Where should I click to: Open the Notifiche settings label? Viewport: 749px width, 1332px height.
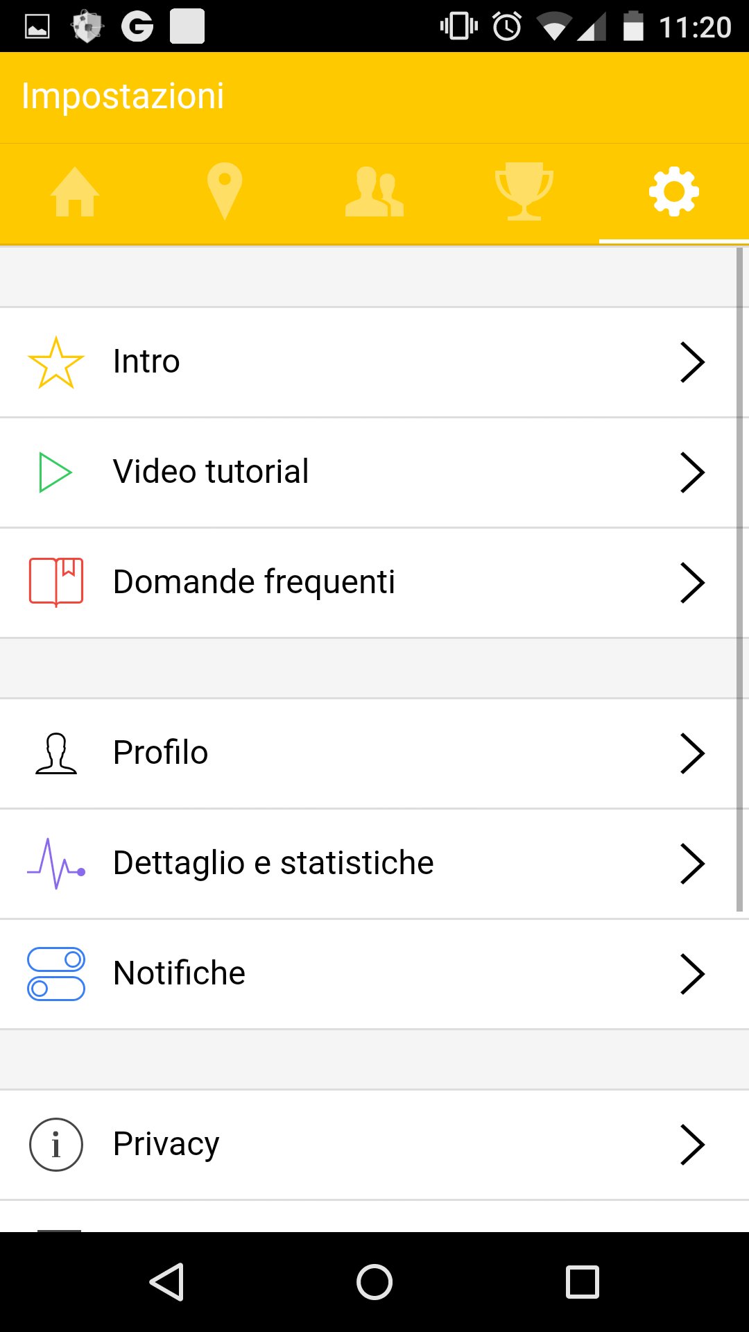(x=179, y=973)
